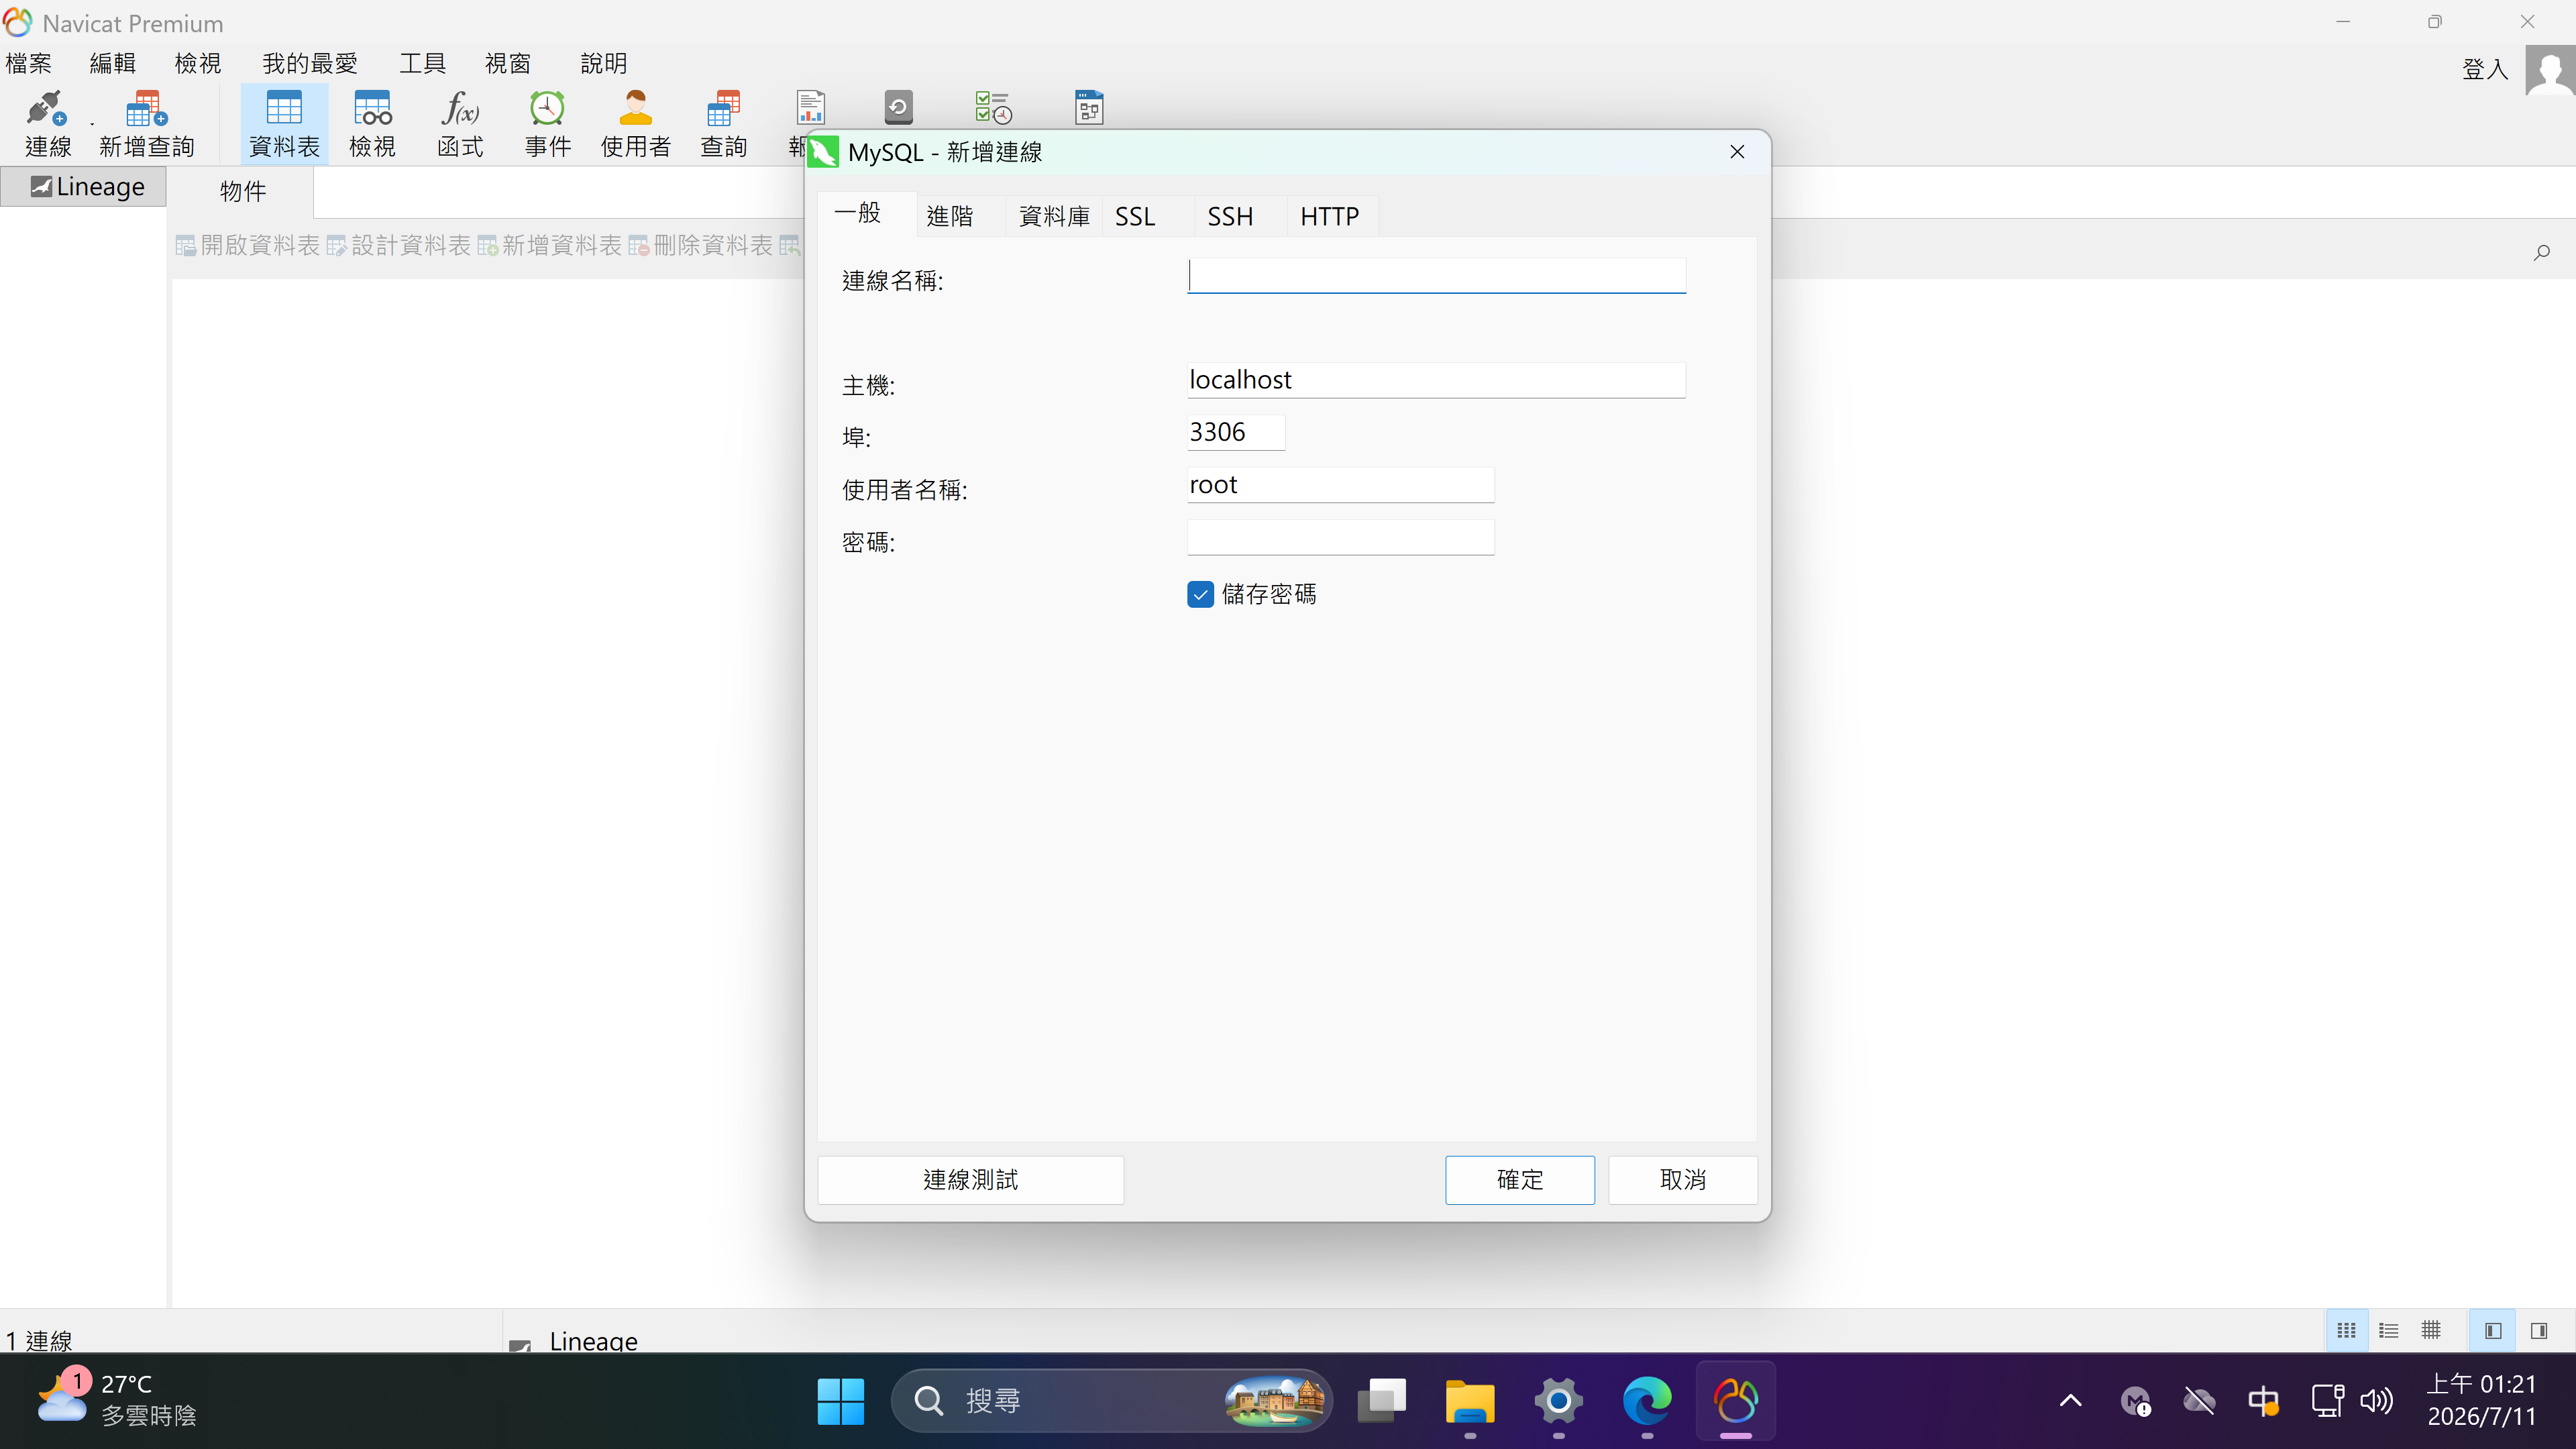The height and width of the screenshot is (1449, 2576).
Task: Open Settings gear from the taskbar
Action: tap(1558, 1401)
